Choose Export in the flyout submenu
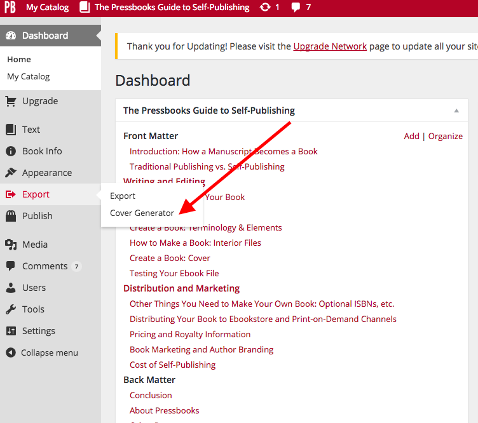 tap(123, 196)
